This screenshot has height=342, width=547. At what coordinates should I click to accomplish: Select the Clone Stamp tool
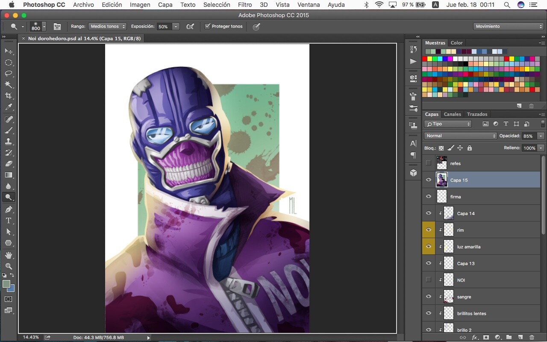[x=9, y=142]
